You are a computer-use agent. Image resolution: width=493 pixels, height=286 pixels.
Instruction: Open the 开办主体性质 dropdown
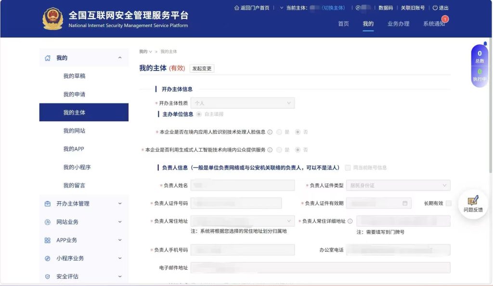coord(243,103)
